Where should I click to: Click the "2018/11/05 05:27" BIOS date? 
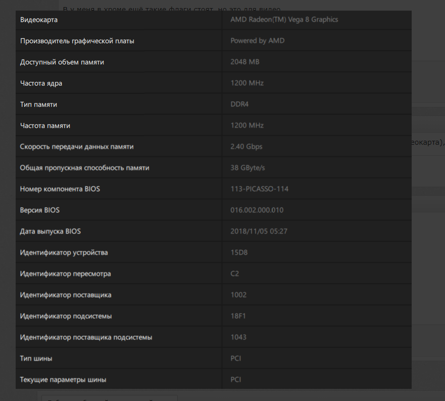pos(259,232)
